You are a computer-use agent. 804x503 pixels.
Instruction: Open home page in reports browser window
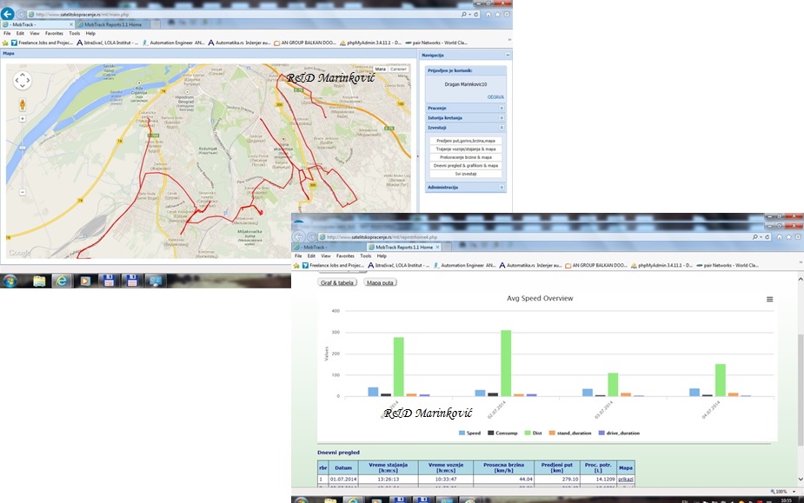point(780,237)
